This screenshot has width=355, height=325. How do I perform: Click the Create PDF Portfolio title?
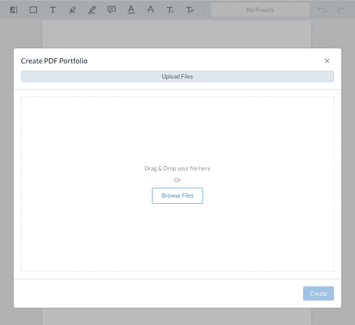click(54, 61)
